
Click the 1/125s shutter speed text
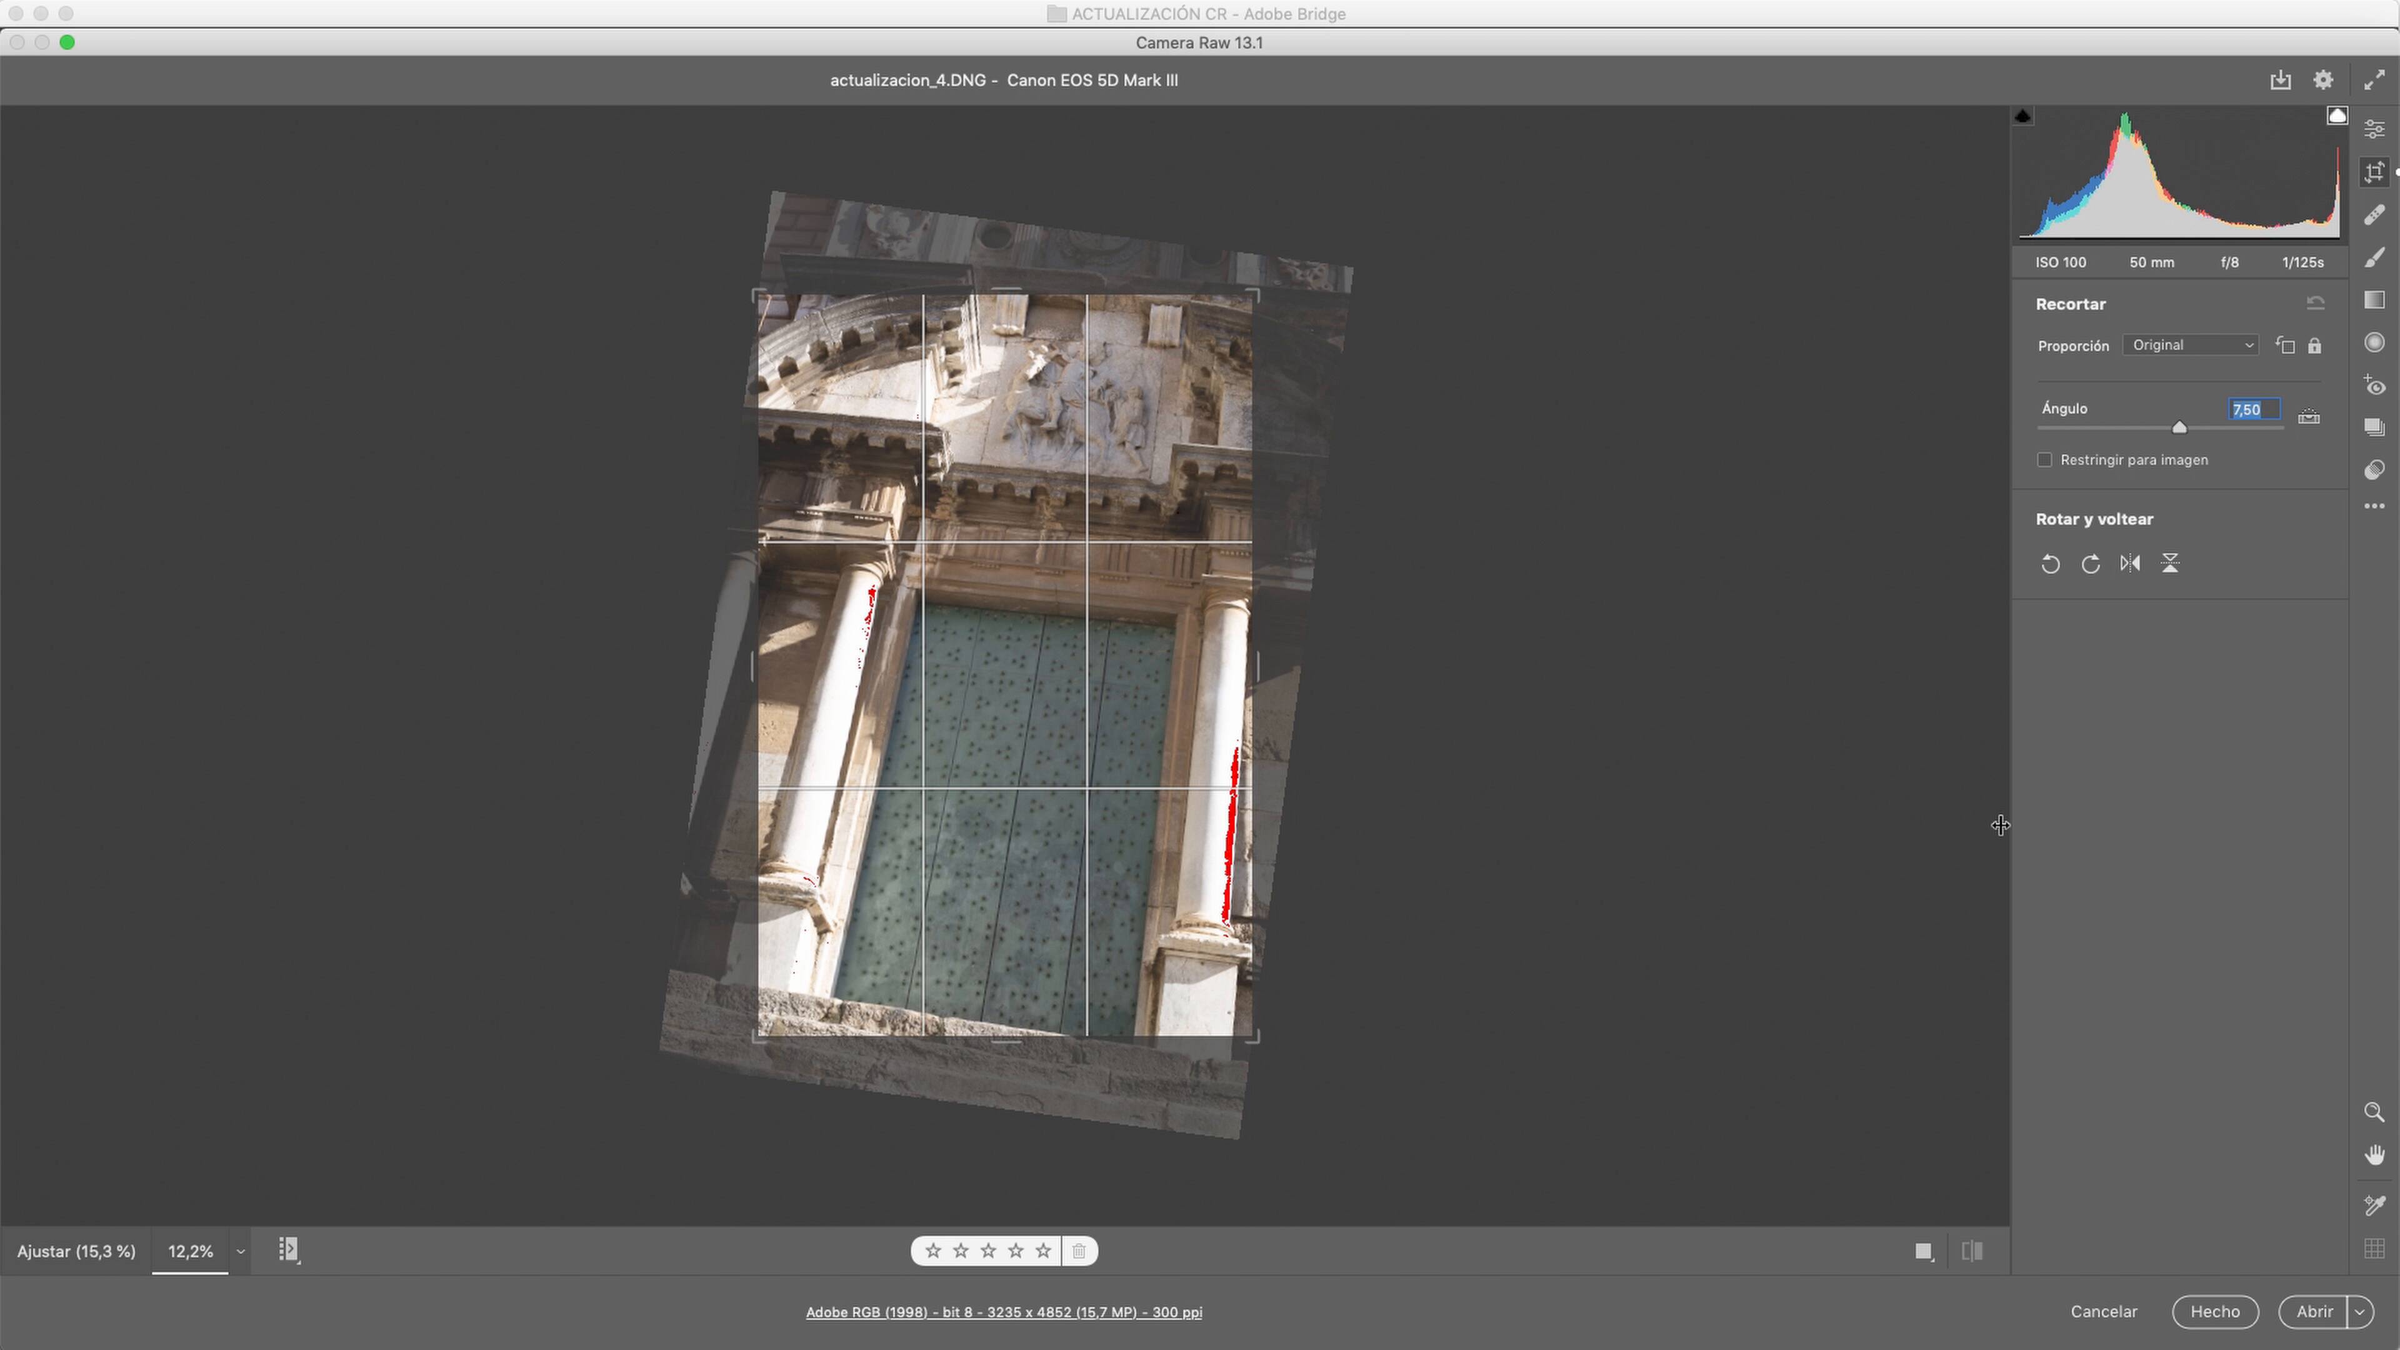coord(2302,262)
